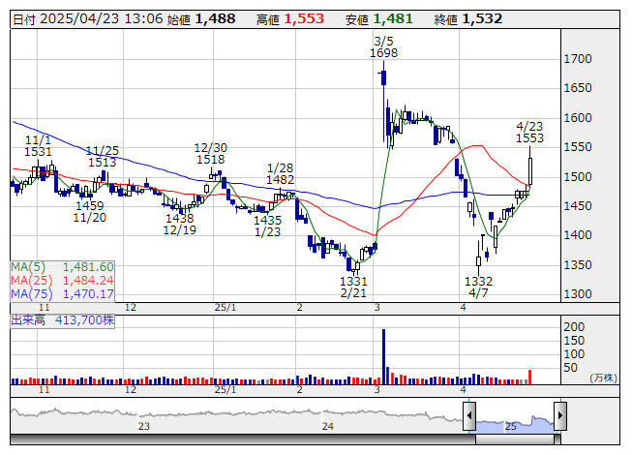Click the MA(5) 1,481.60 legend entry

click(x=63, y=267)
